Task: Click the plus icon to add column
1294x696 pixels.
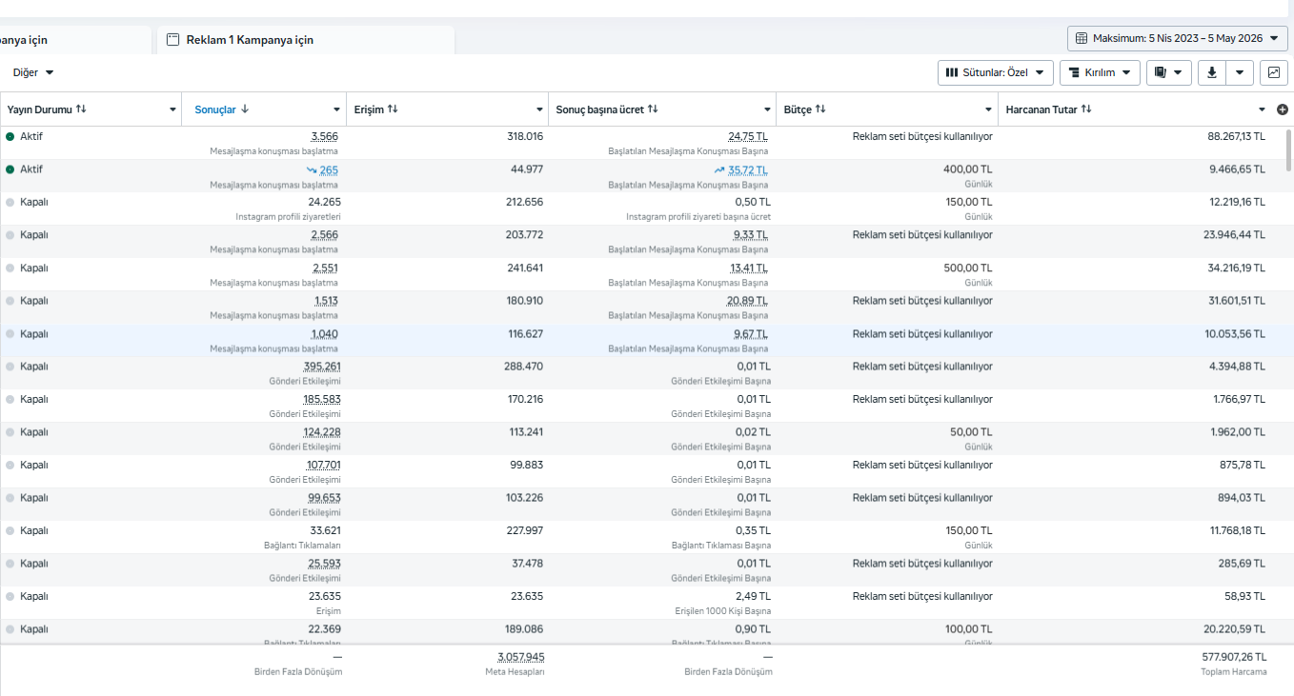Action: click(1283, 109)
